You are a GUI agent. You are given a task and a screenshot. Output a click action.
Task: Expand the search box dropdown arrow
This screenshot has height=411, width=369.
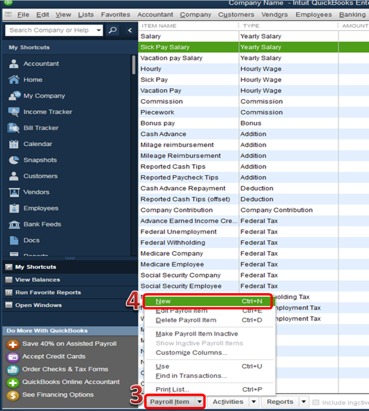(98, 30)
